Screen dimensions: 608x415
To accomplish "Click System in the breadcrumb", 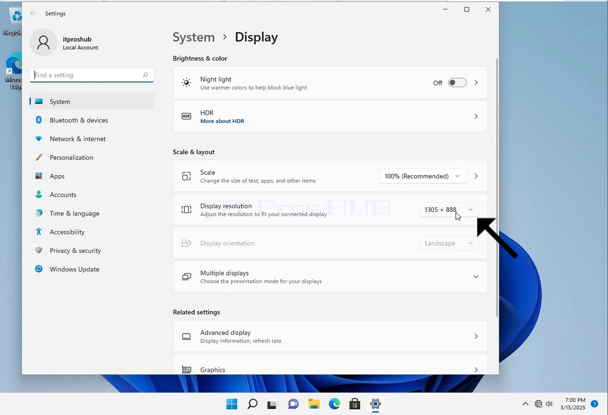I will tap(194, 37).
